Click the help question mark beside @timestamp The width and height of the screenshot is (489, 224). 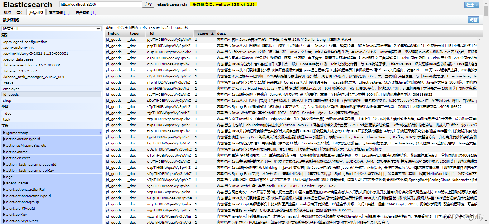[x=100, y=133]
